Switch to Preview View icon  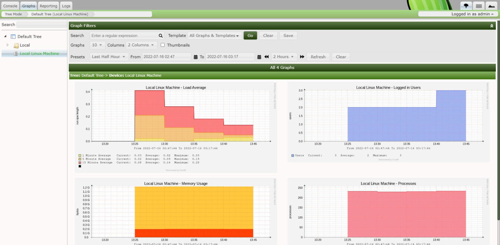click(x=491, y=6)
